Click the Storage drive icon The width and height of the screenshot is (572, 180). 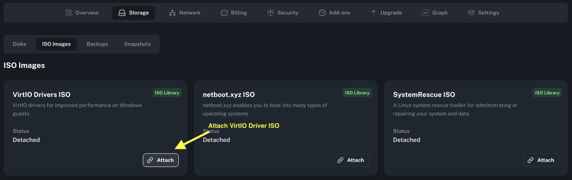click(122, 13)
